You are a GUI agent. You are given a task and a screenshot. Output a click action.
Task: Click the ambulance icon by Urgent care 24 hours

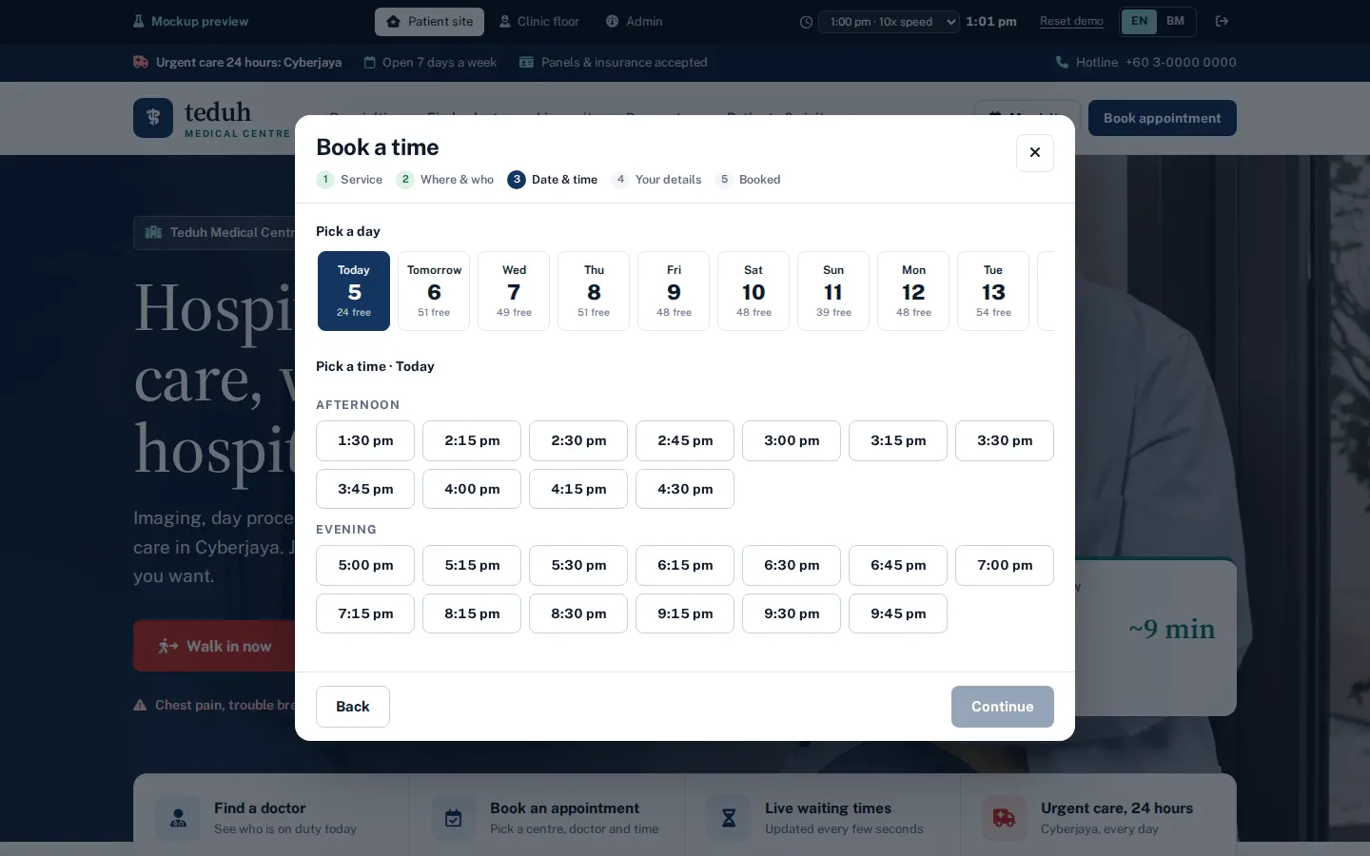pyautogui.click(x=141, y=62)
